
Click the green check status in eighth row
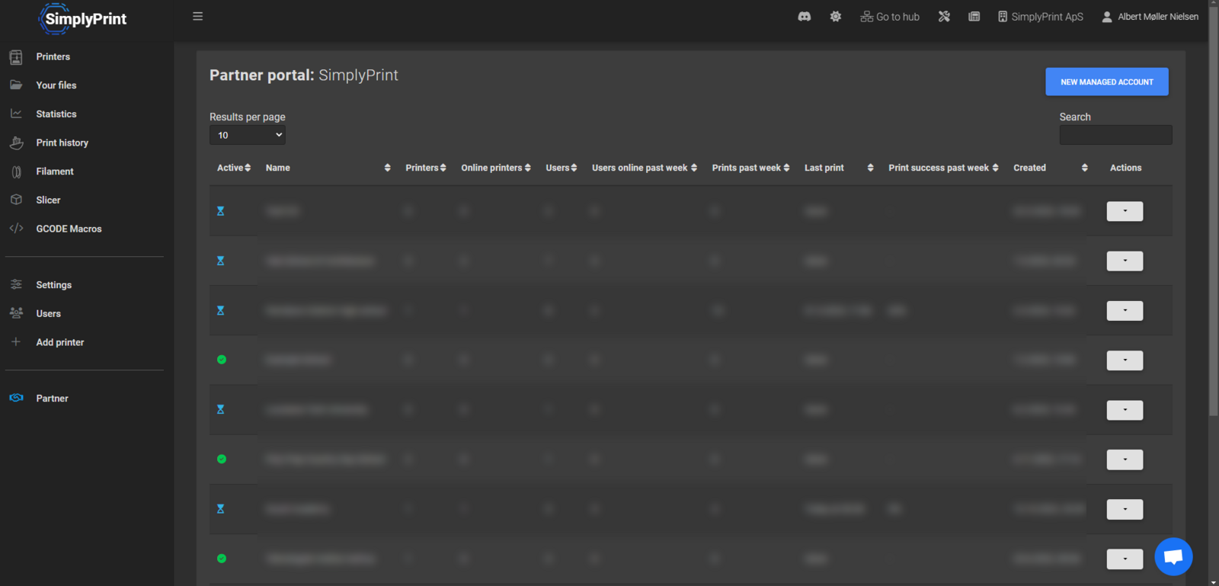(222, 559)
